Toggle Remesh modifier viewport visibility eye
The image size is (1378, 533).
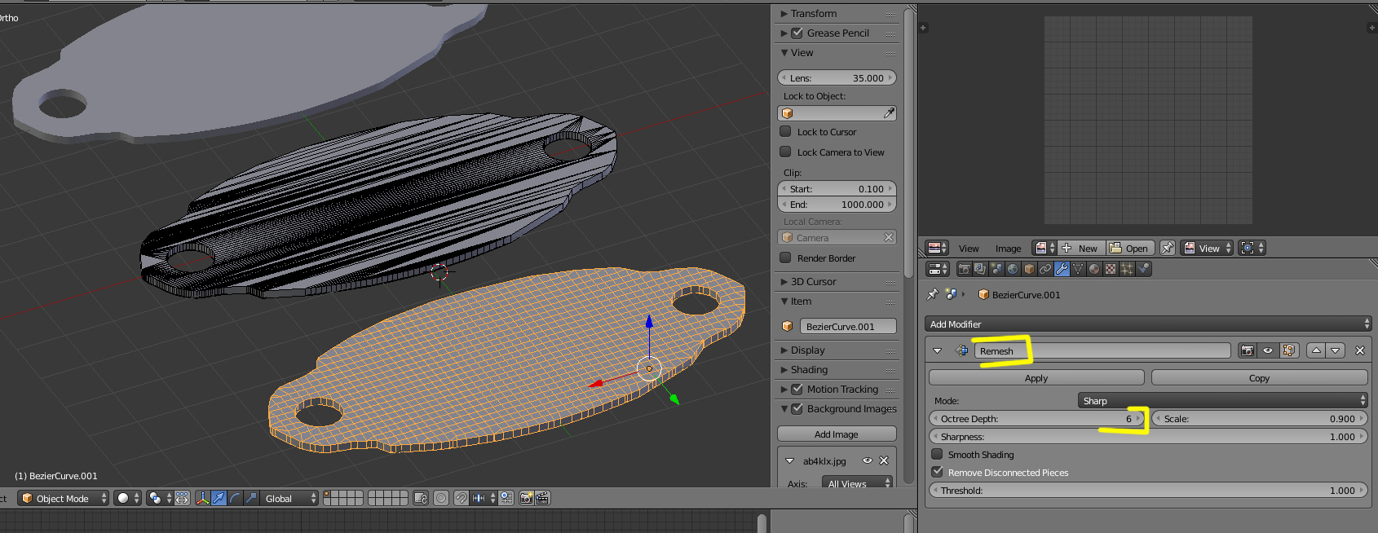[1268, 350]
